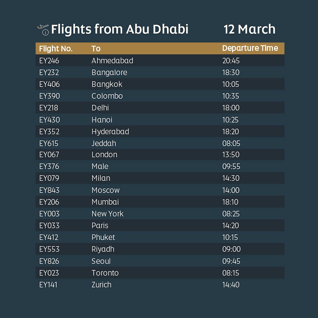Select flight number EY843
This screenshot has width=318, height=318.
coord(49,190)
